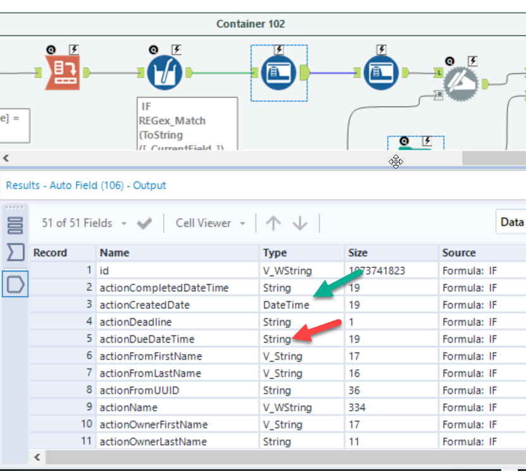Select the beaker Multi-Field Formula tool
The image size is (526, 471).
point(163,72)
